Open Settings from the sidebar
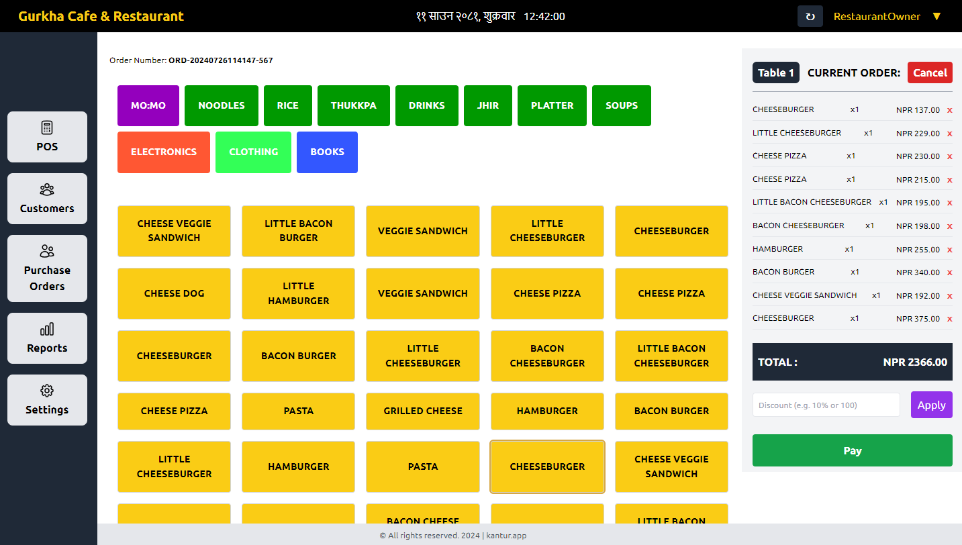Screen dimensions: 962x545 47,400
